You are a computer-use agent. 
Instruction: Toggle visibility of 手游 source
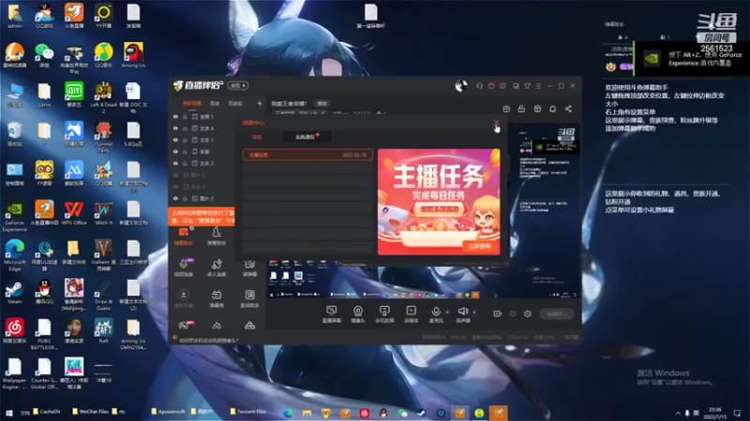[175, 152]
